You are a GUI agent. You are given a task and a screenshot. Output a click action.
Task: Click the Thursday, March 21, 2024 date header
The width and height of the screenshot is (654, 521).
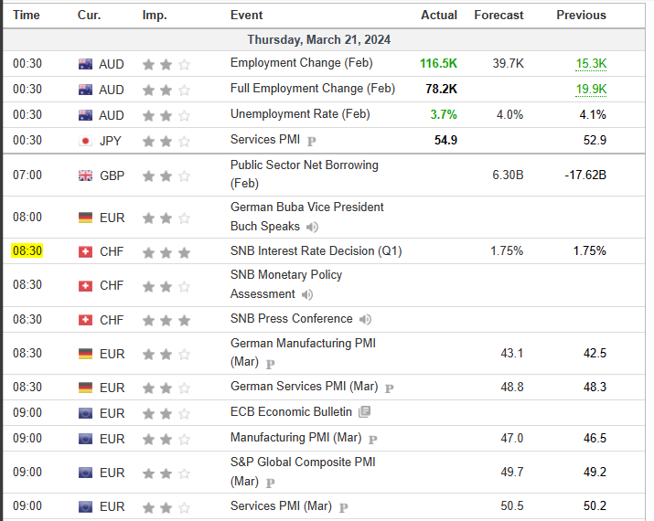click(319, 40)
